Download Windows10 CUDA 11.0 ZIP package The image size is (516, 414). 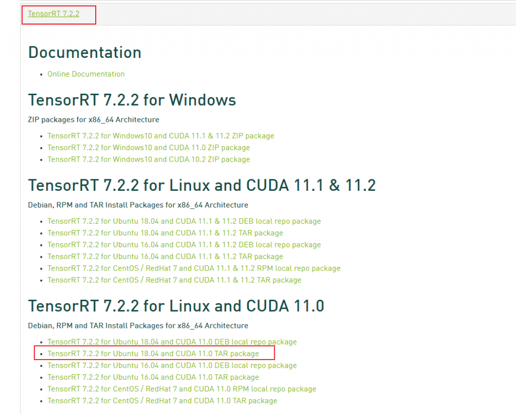click(148, 148)
